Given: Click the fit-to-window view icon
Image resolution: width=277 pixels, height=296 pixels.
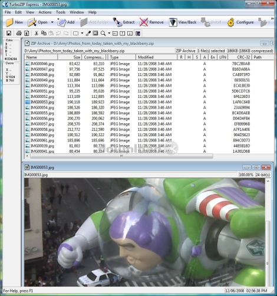Looking at the screenshot, I should pos(95,33).
